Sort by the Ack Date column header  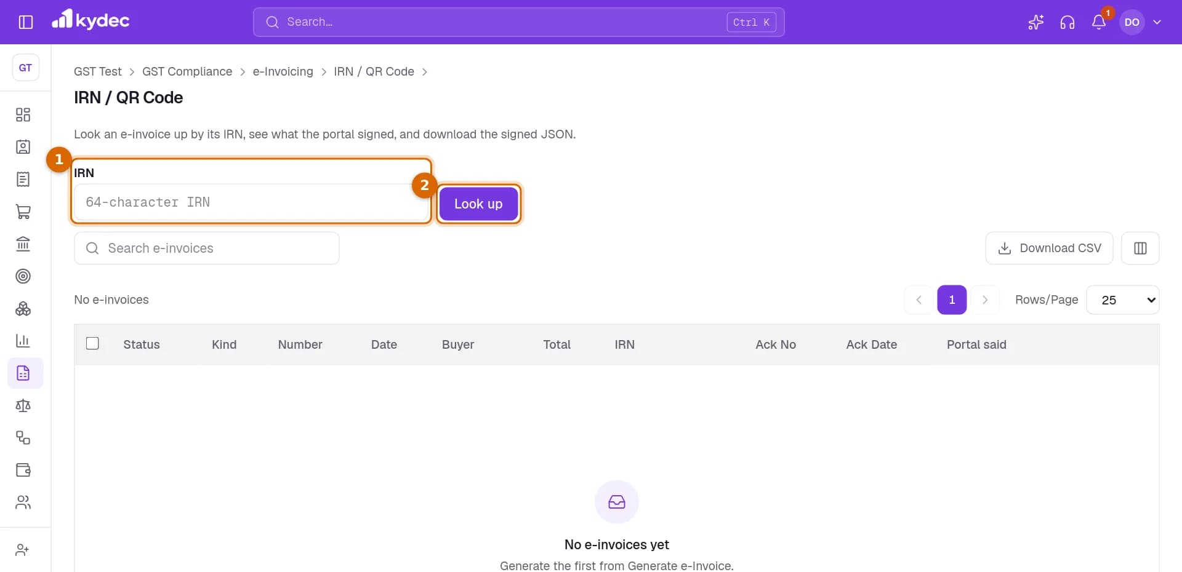(x=872, y=344)
